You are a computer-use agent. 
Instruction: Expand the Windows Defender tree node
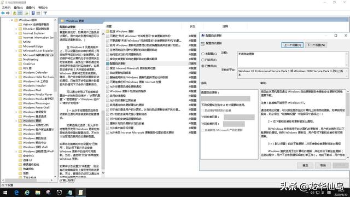click(16, 73)
